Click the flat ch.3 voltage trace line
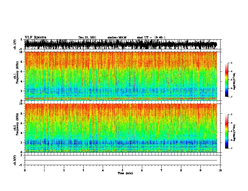This screenshot has width=248, height=191. click(x=121, y=160)
